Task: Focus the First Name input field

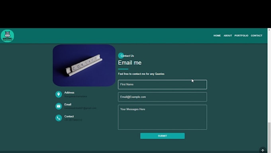Action: click(162, 85)
